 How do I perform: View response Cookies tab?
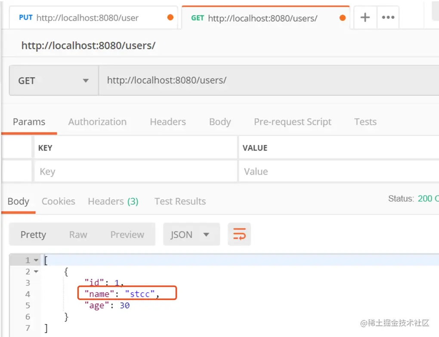pyautogui.click(x=58, y=201)
